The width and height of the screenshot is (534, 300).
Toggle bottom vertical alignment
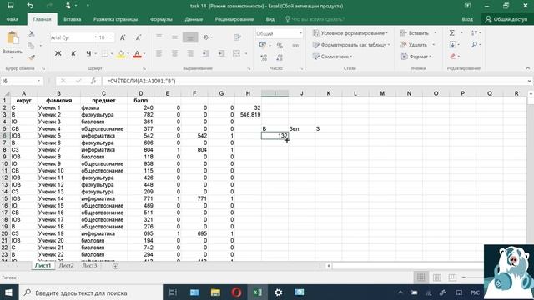190,37
